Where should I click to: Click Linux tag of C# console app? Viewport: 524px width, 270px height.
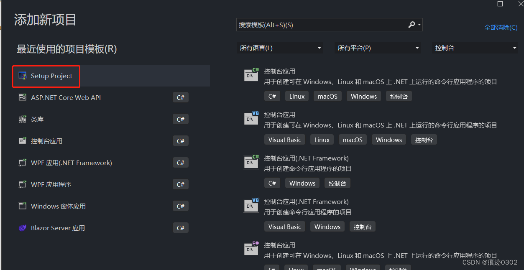297,96
